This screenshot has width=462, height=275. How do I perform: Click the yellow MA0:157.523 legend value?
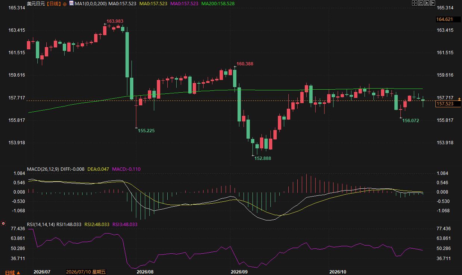(x=153, y=3)
